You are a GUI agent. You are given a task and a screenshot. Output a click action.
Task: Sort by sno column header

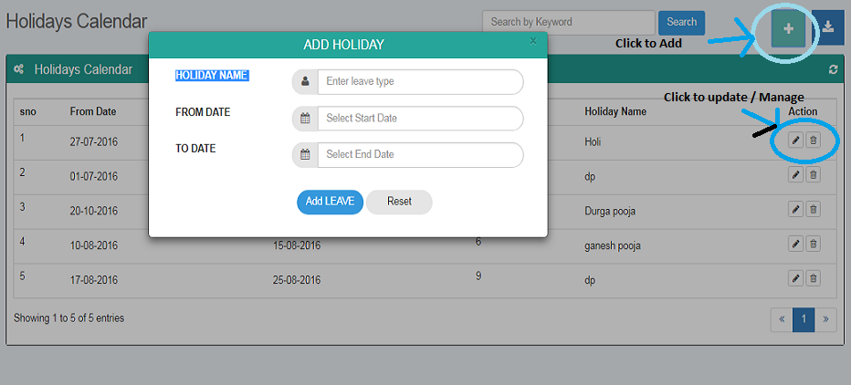(27, 112)
